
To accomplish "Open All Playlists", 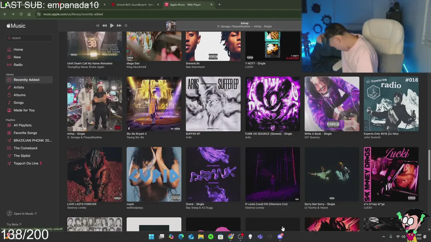I will coord(23,125).
